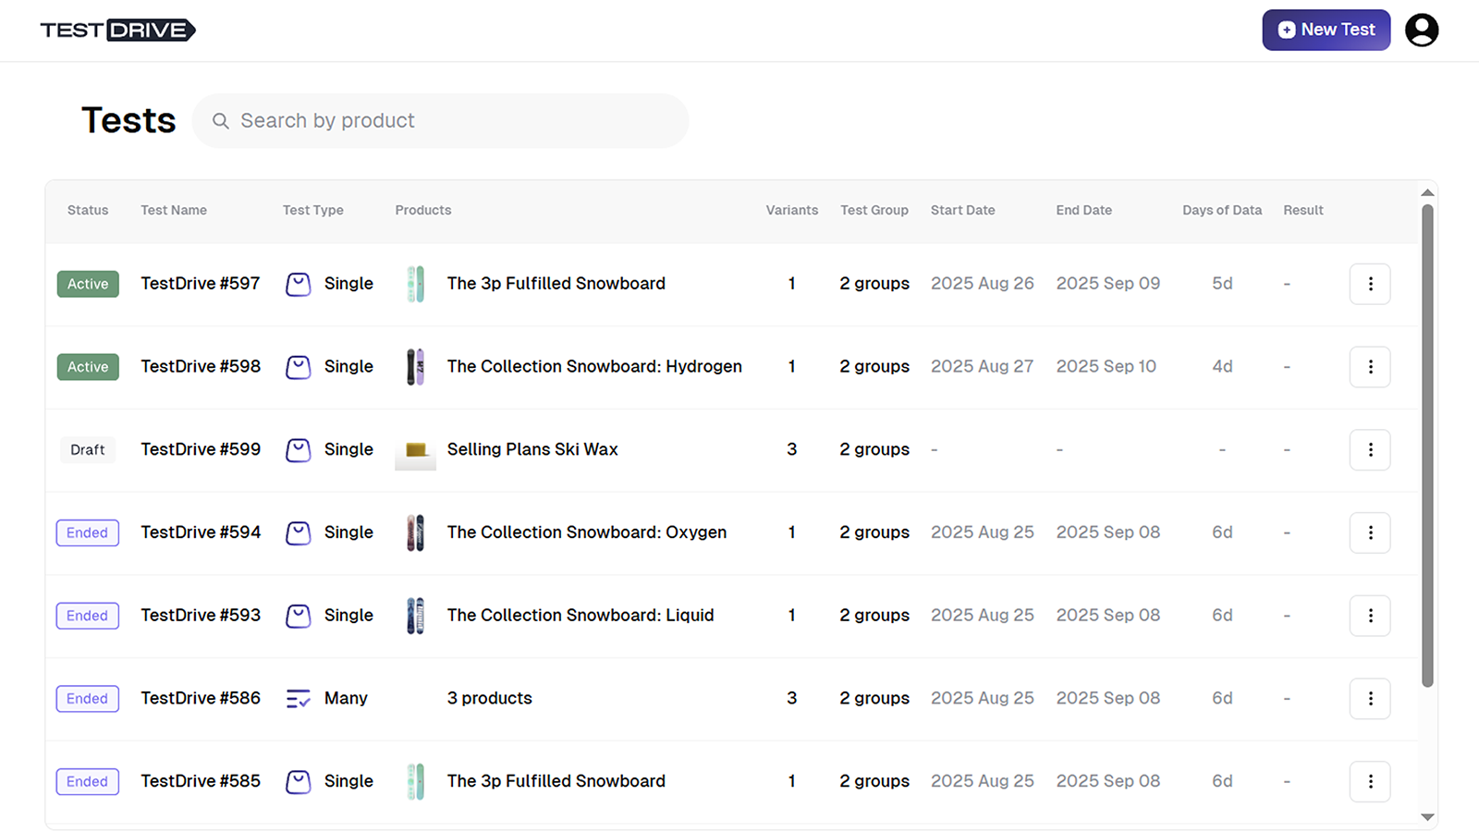Open the actions menu for TestDrive #598
The width and height of the screenshot is (1479, 832).
click(1370, 367)
